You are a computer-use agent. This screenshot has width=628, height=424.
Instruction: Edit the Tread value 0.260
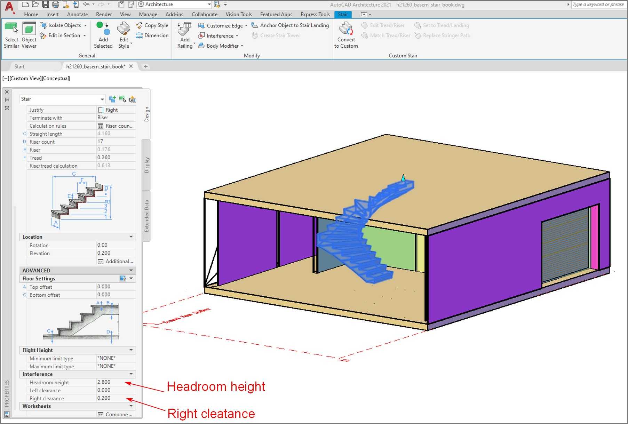[116, 158]
